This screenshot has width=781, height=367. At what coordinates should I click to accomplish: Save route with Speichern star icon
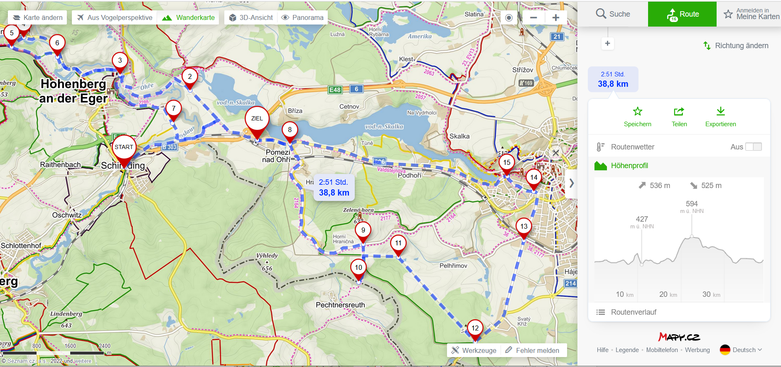pyautogui.click(x=637, y=117)
